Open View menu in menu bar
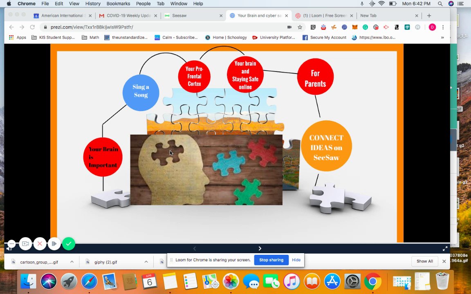 pos(74,4)
